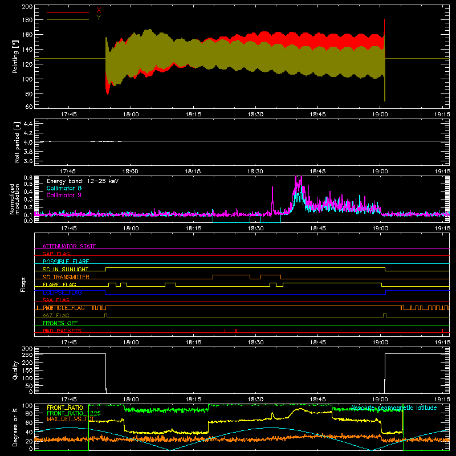
Task: Click the ATTENUATOR_STATE flag label
Action: click(69, 246)
